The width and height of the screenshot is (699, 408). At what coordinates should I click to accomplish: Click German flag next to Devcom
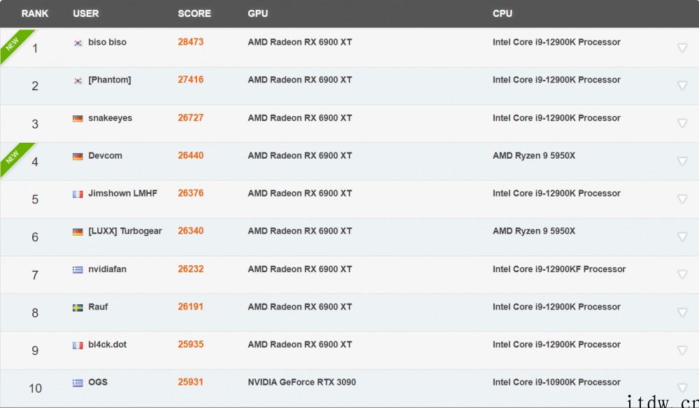(x=78, y=156)
